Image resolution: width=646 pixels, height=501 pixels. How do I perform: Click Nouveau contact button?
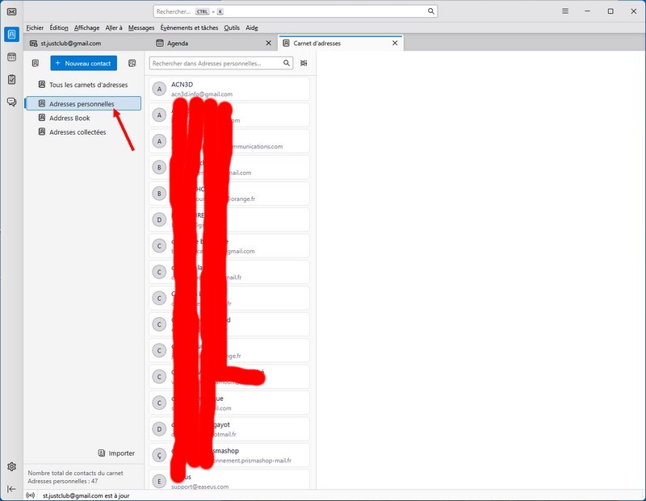tap(84, 63)
